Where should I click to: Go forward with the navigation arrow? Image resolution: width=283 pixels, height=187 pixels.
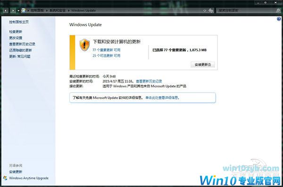[13, 11]
